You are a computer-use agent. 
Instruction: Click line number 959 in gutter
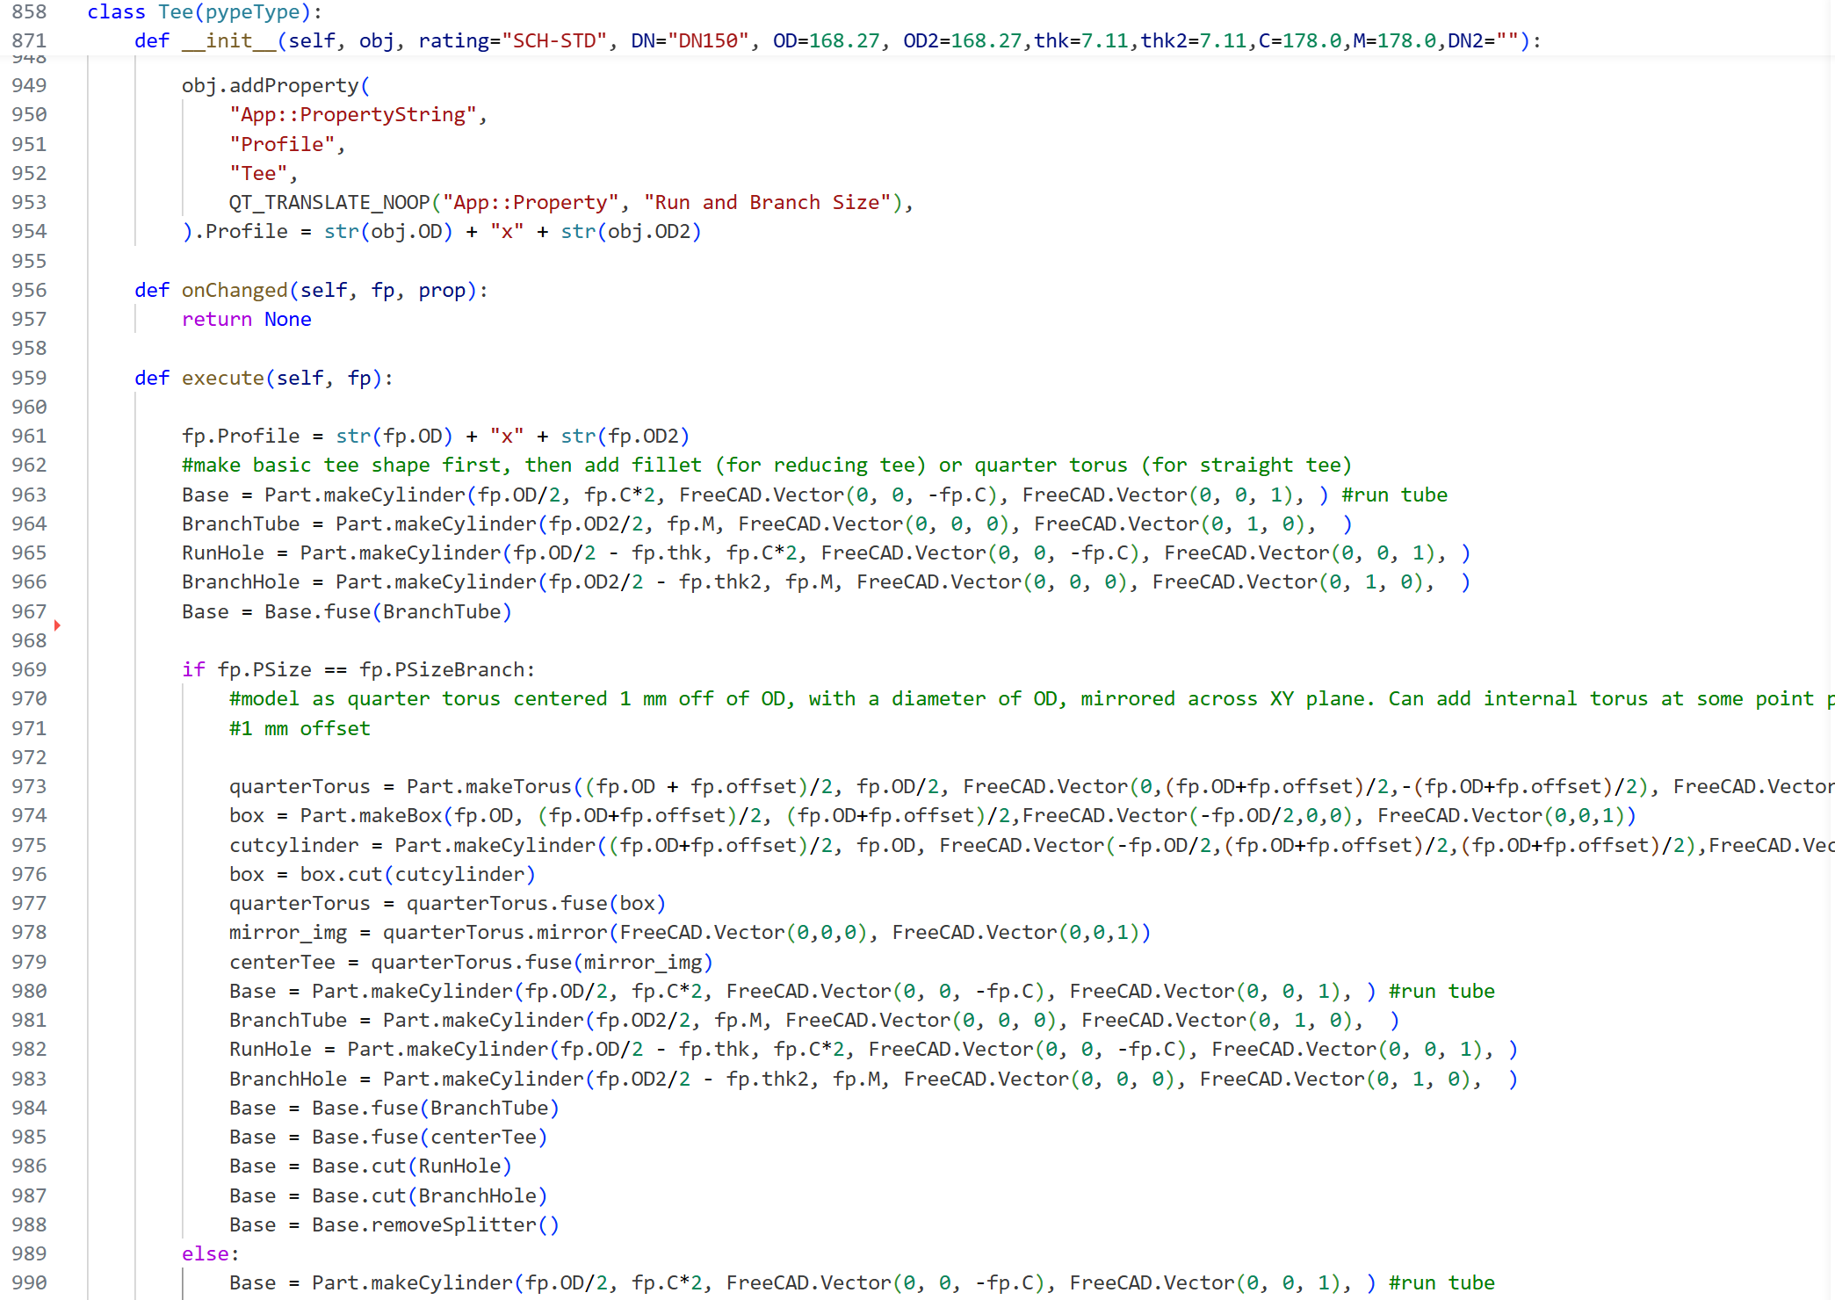pyautogui.click(x=29, y=378)
